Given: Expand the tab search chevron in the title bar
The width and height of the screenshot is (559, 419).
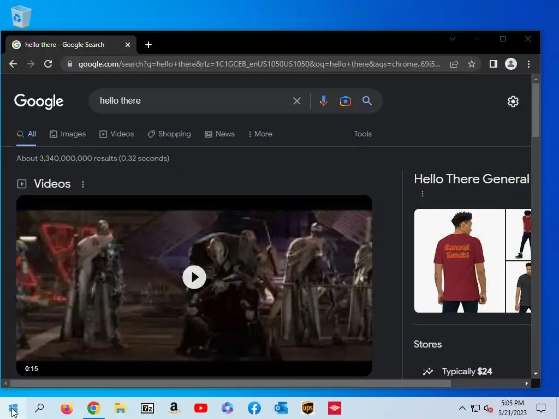Looking at the screenshot, I should pyautogui.click(x=453, y=39).
